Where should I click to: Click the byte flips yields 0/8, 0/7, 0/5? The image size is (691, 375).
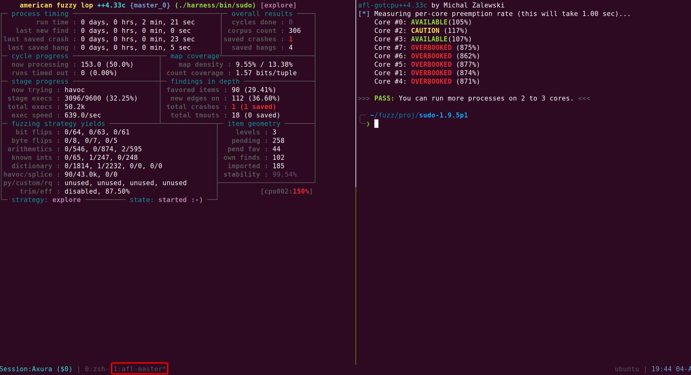91,140
